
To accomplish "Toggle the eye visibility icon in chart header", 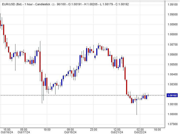I will click(53, 4).
